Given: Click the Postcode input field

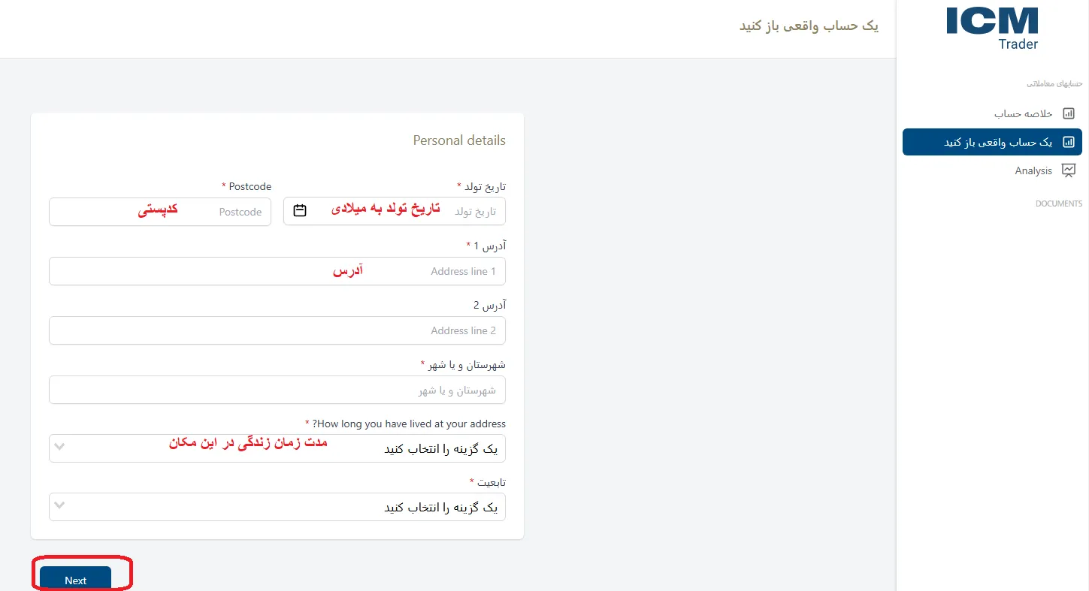Looking at the screenshot, I should pos(159,211).
